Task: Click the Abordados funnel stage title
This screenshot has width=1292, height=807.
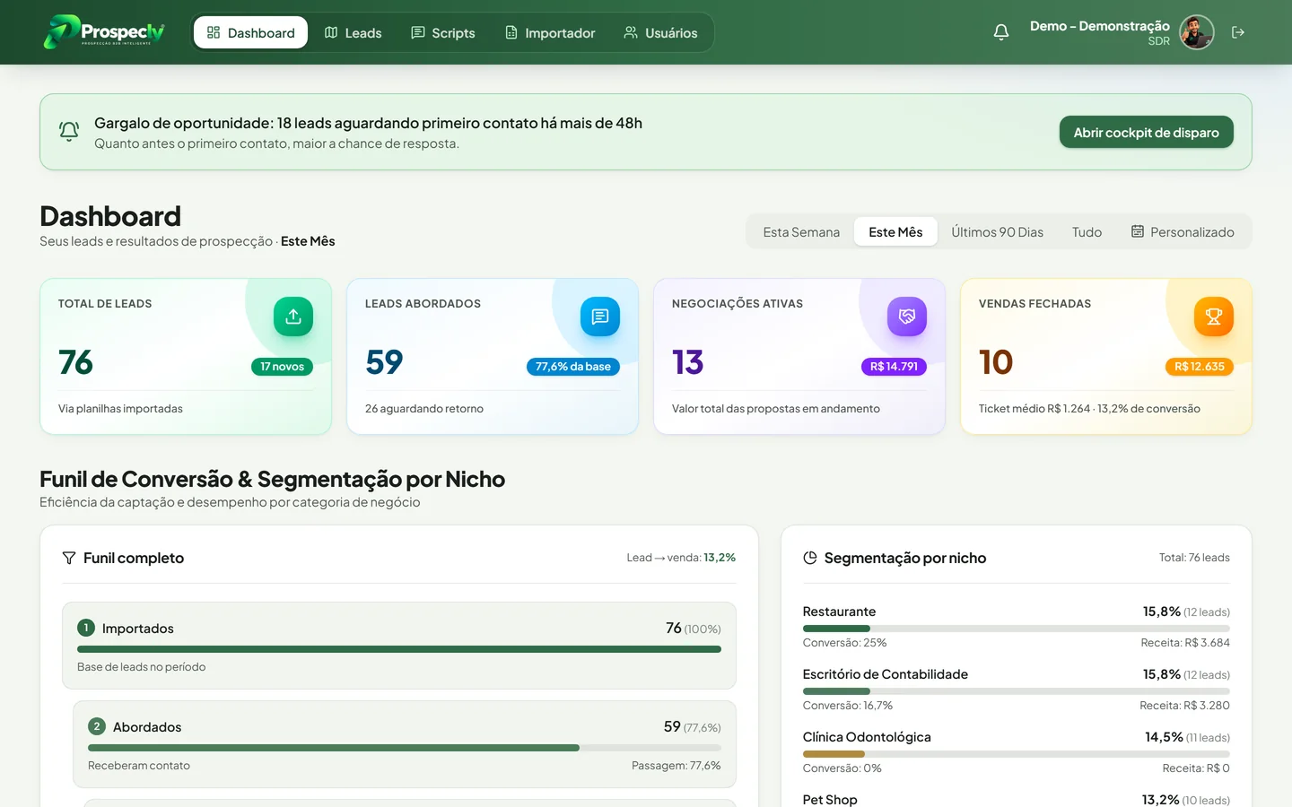Action: coord(147,727)
